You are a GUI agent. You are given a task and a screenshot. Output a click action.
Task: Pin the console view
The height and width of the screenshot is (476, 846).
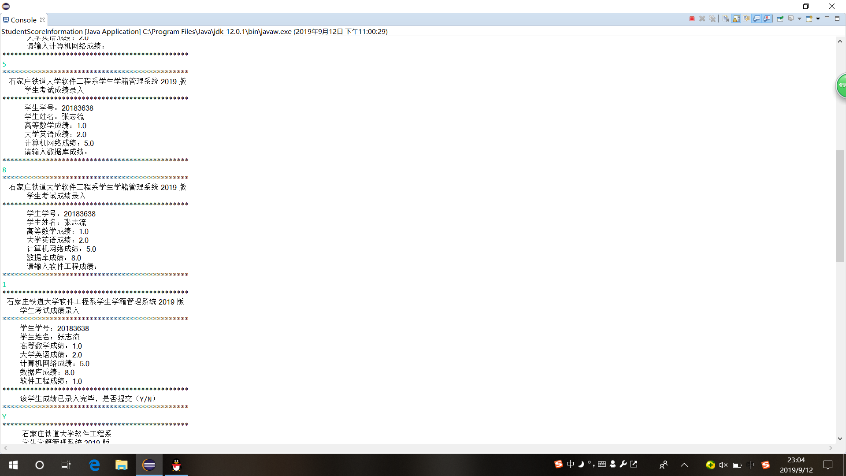tap(780, 19)
